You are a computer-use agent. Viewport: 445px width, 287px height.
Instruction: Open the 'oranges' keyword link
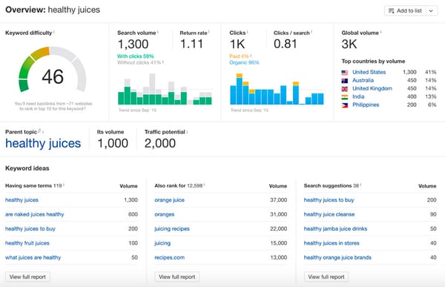[x=165, y=214]
